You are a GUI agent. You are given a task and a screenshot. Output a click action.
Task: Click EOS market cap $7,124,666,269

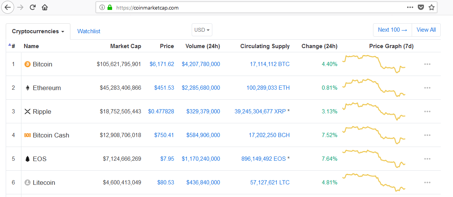[x=122, y=159]
